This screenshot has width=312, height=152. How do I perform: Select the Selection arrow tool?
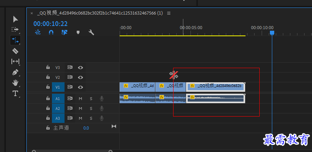pyautogui.click(x=15, y=19)
